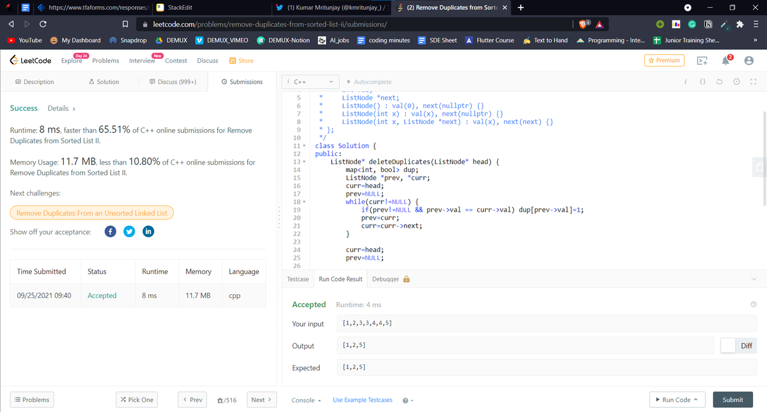
Task: Open the Grammarly extension
Action: point(693,24)
